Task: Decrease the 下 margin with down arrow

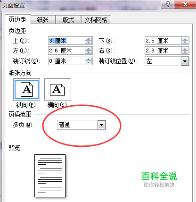Action: (185, 42)
